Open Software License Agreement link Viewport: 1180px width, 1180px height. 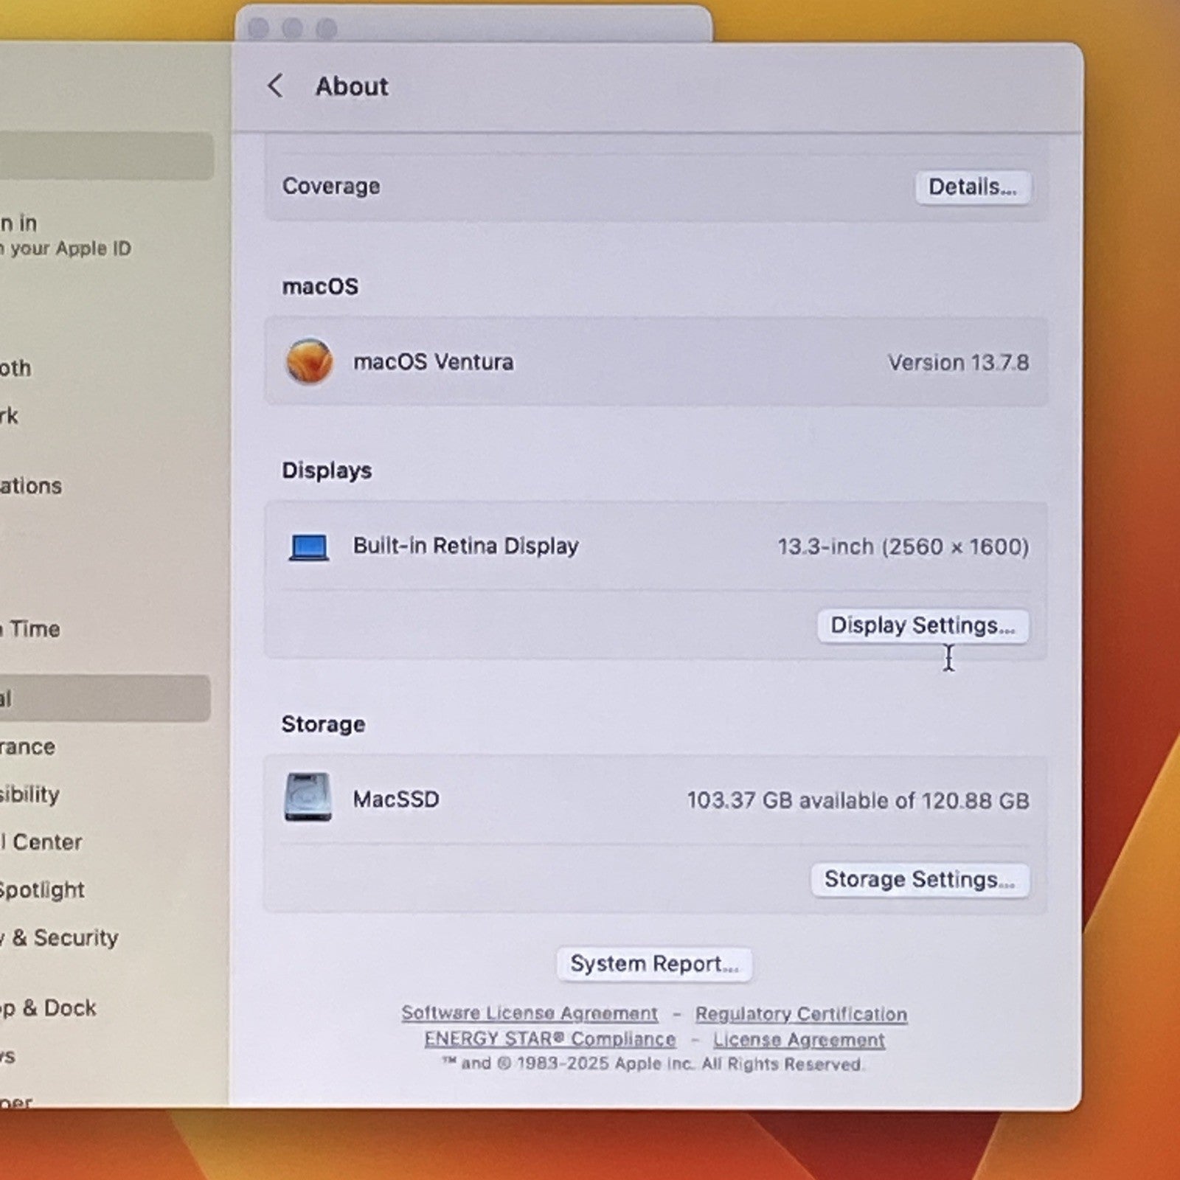(x=530, y=1013)
